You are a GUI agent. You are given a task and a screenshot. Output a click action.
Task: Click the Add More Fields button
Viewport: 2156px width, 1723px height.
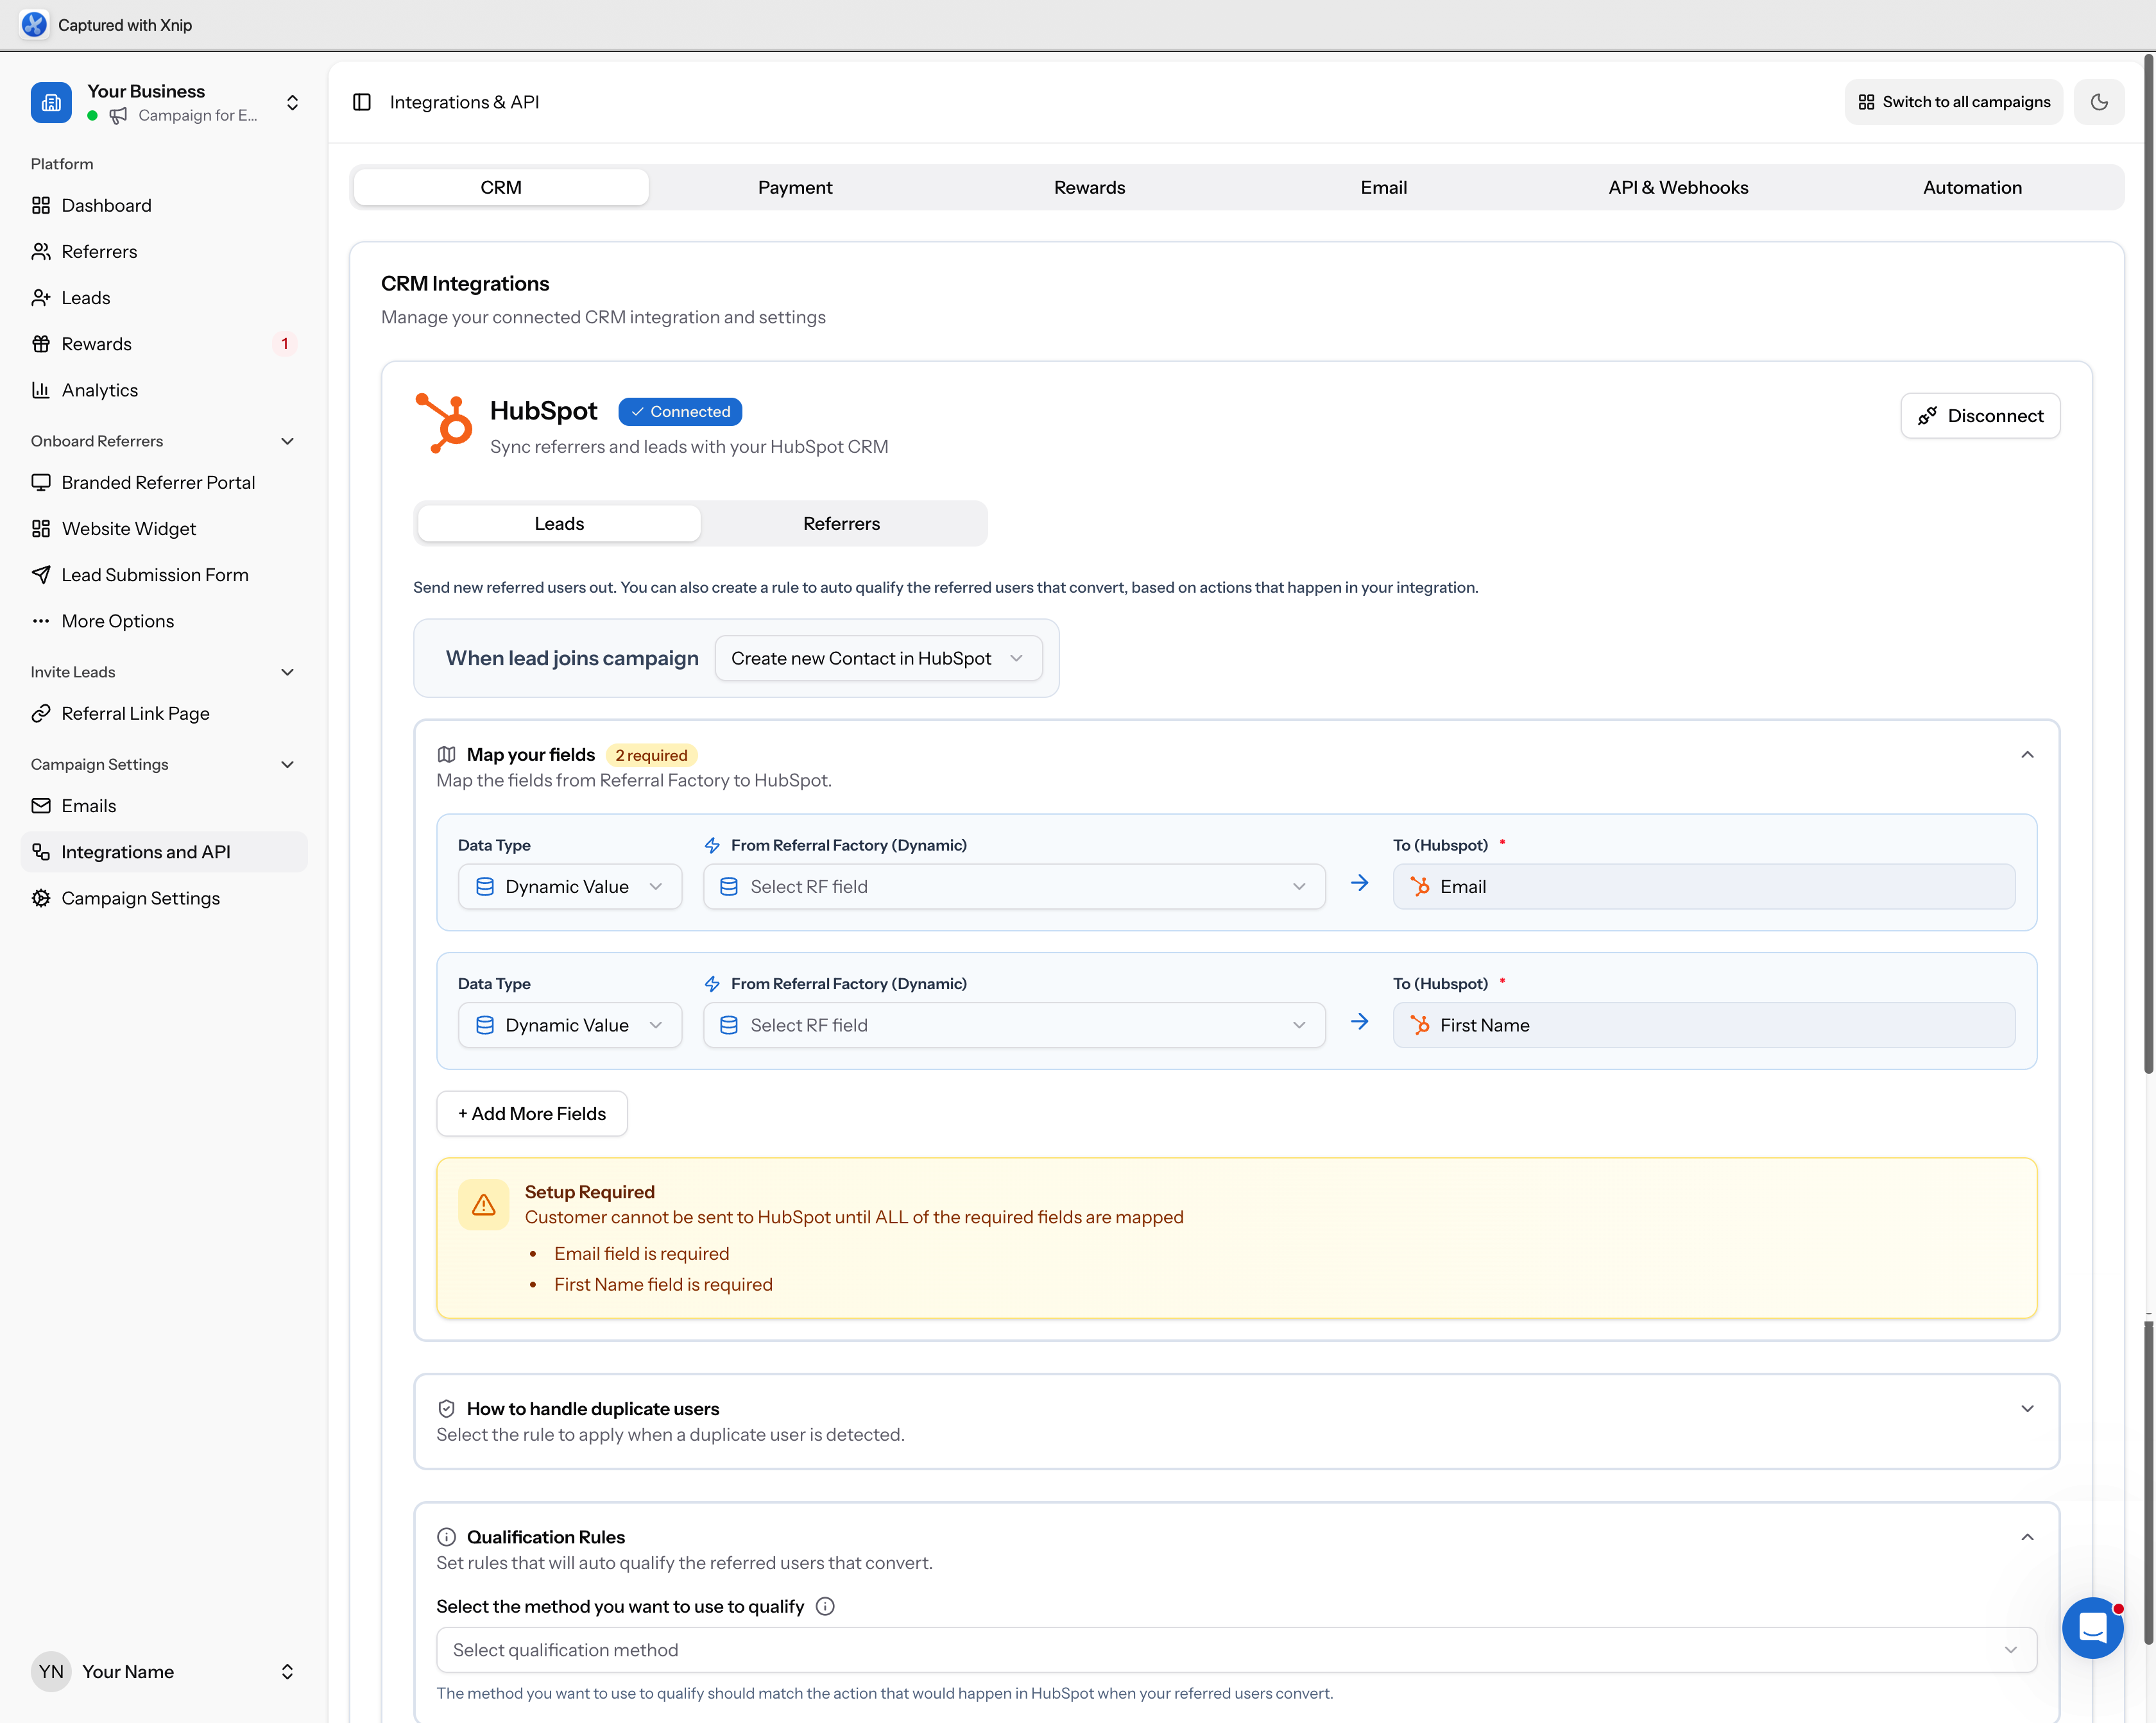(x=531, y=1114)
